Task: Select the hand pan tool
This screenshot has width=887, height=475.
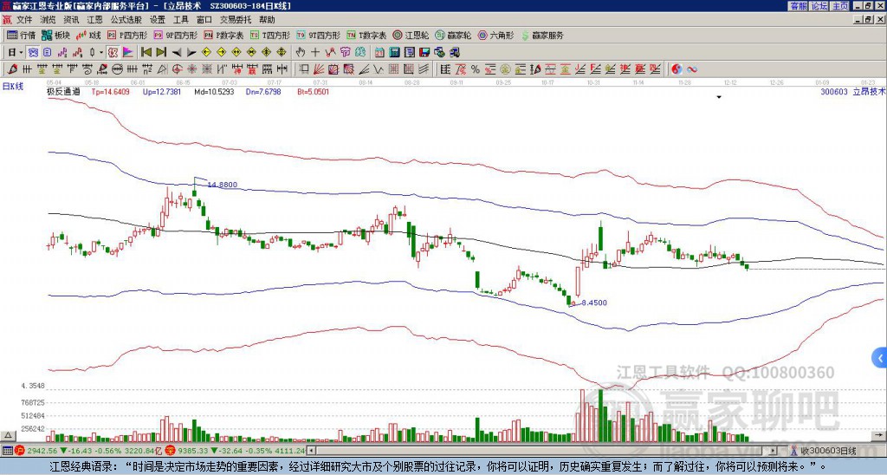Action: tap(300, 52)
